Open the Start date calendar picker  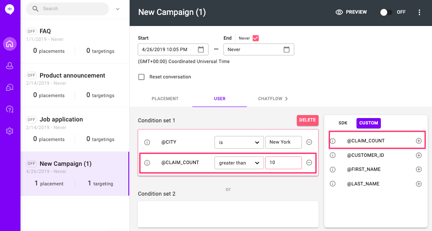point(201,49)
